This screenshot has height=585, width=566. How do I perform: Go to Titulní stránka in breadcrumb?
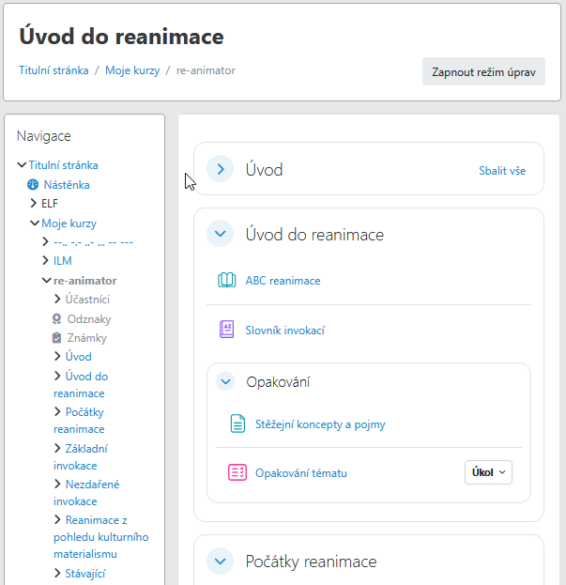(54, 70)
